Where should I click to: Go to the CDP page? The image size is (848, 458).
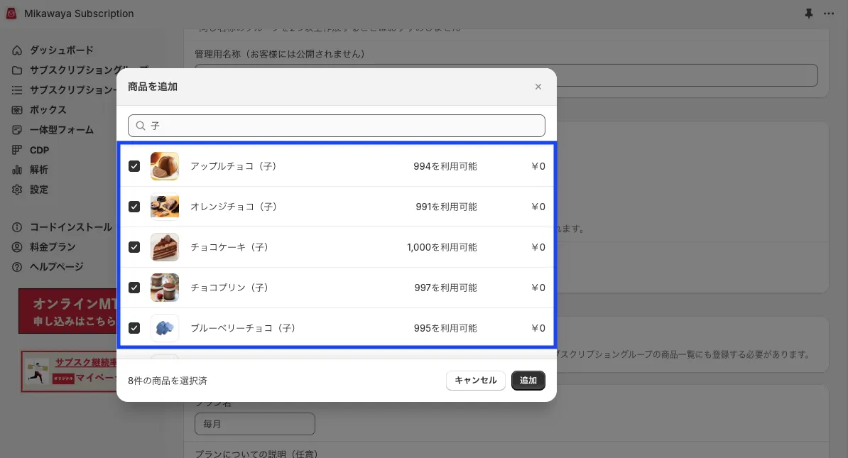pyautogui.click(x=40, y=150)
